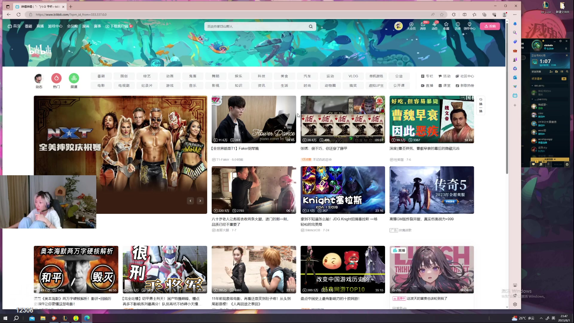Click the search icon in League friends list

click(x=567, y=71)
